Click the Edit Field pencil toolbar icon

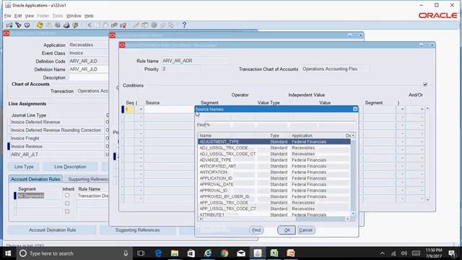(x=136, y=25)
